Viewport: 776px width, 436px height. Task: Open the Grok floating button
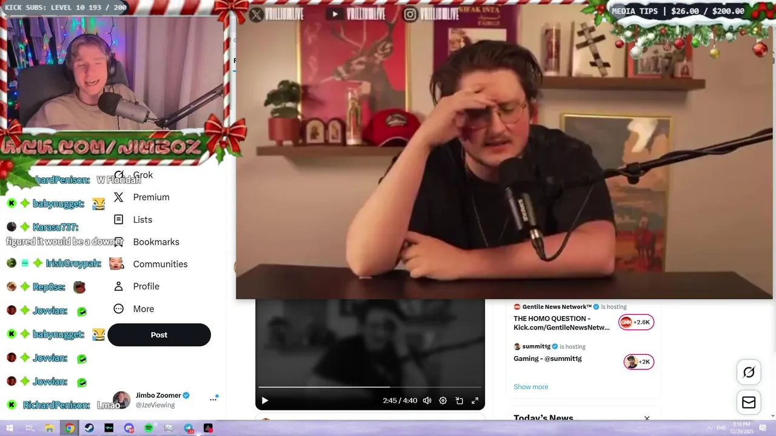749,372
